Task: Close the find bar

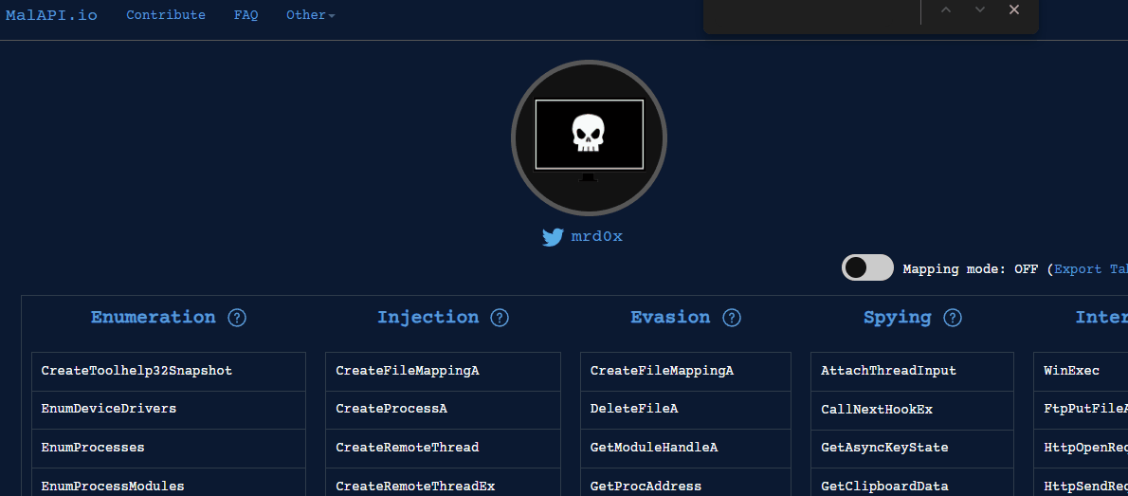Action: [x=1014, y=9]
